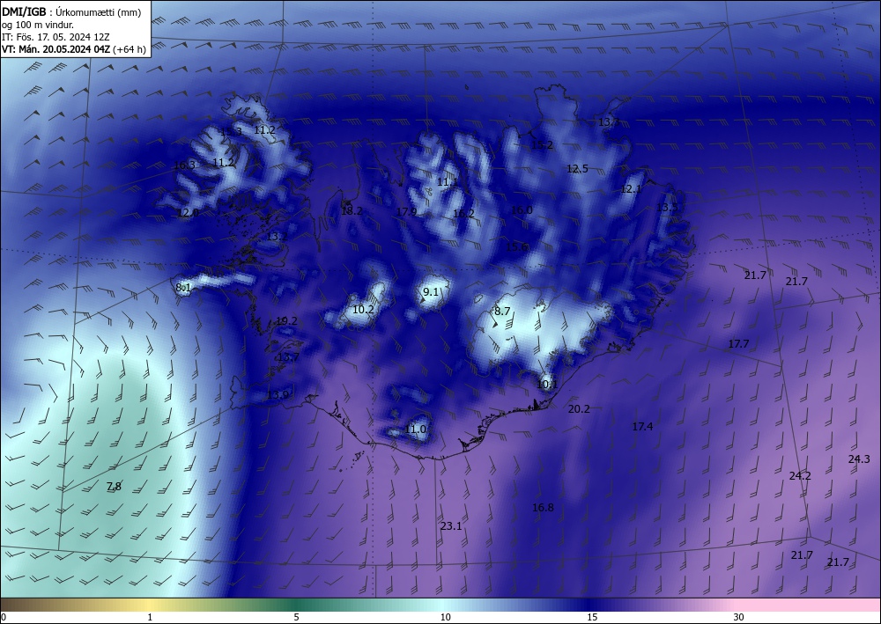Click the 16.2 value on the map
Viewport: 881px width, 624px height.
(463, 214)
